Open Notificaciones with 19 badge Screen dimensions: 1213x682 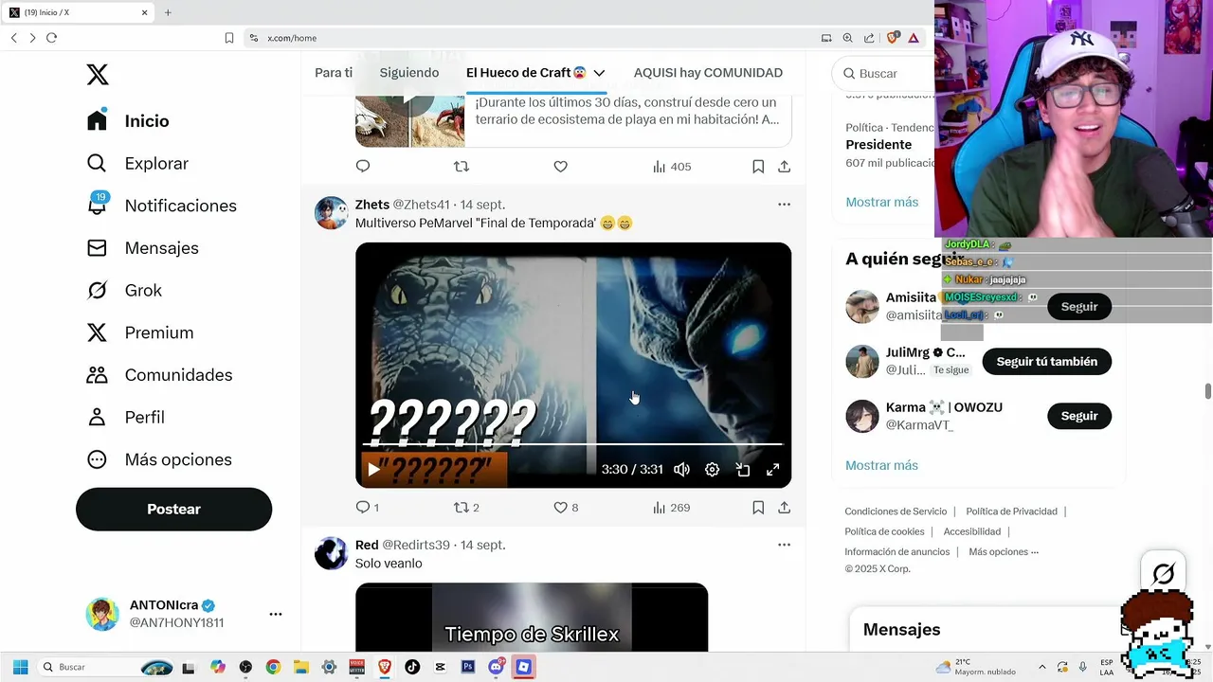point(161,206)
